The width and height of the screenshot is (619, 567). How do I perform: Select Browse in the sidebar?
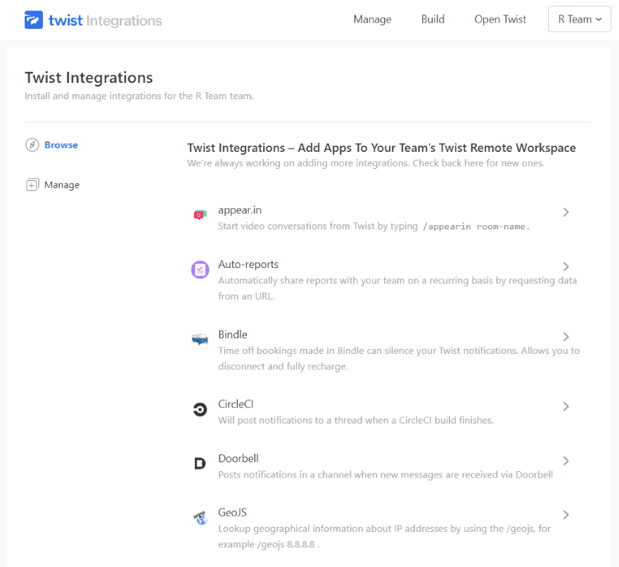(x=61, y=145)
